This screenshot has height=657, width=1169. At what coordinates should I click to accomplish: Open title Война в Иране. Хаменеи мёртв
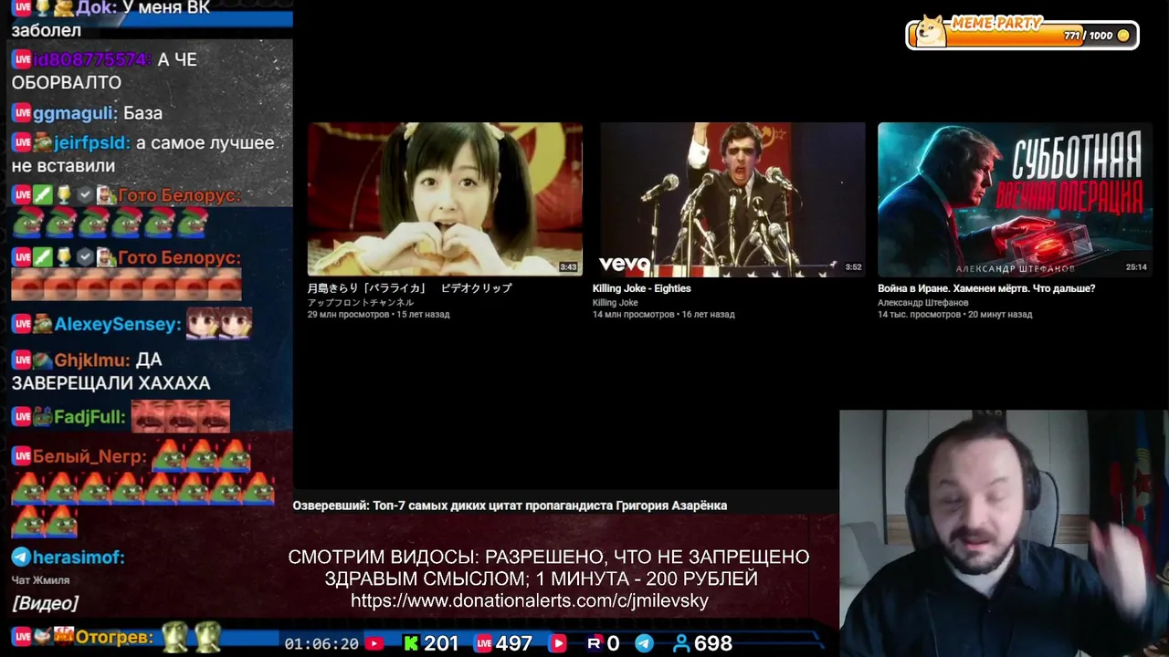click(986, 288)
